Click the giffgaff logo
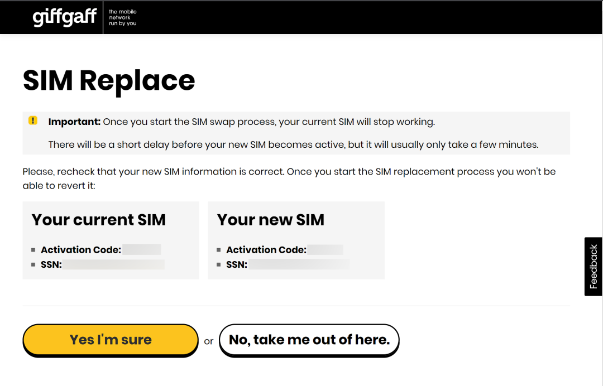This screenshot has width=603, height=386. 65,17
